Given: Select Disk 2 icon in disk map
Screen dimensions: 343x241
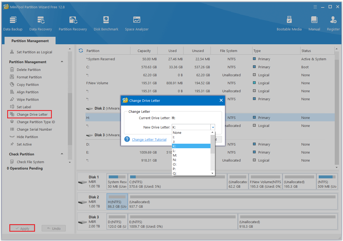Looking at the screenshot, I should click(x=82, y=202).
